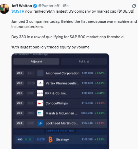138x149 pixels.
Task: Click the Jeff Walton display name
Action: point(21,6)
